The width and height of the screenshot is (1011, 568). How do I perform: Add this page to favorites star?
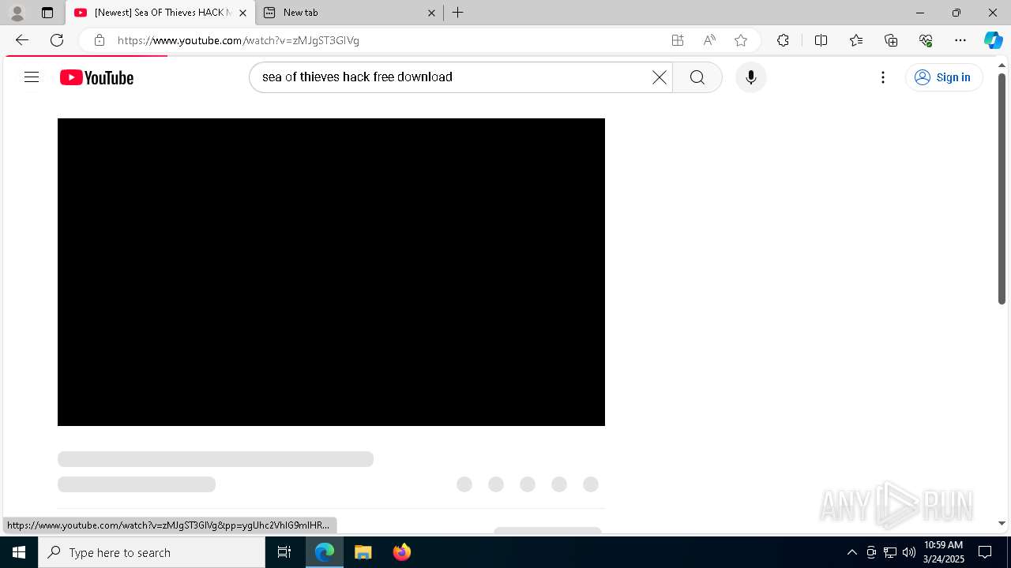[741, 40]
